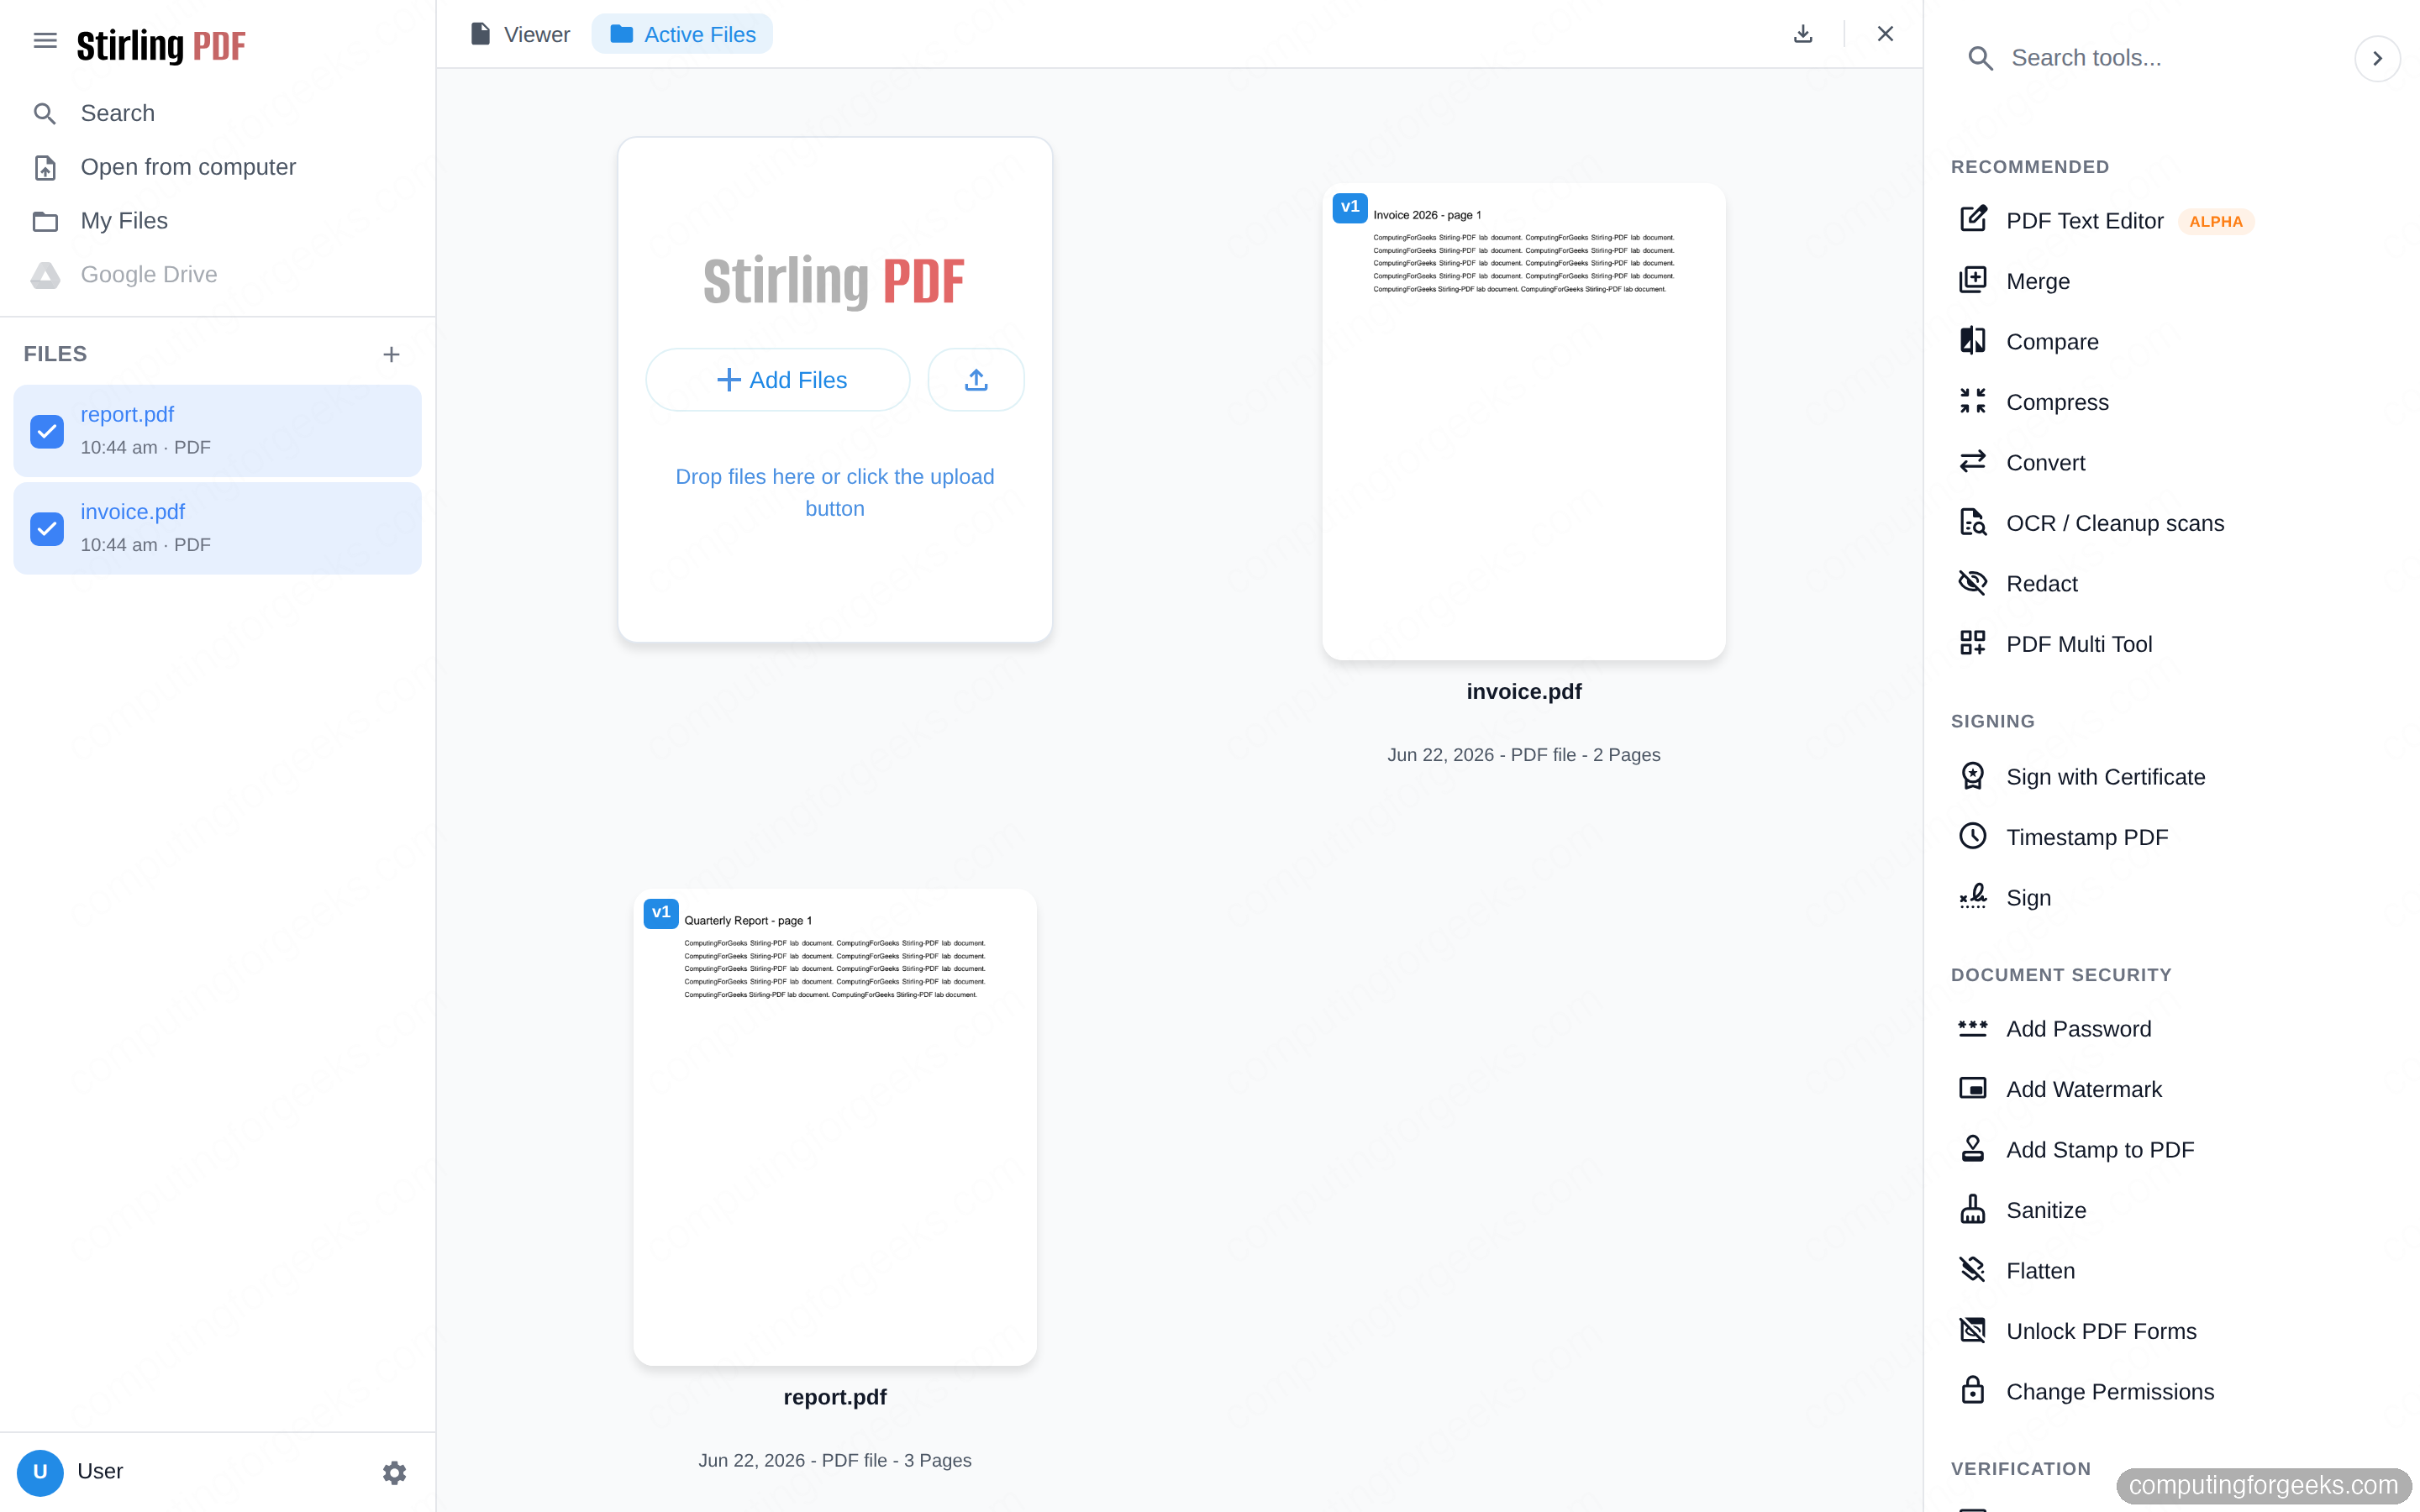
Task: Open the hamburger menu icon
Action: [45, 41]
